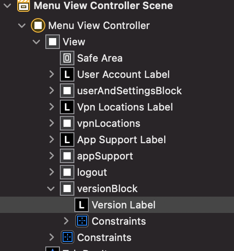The height and width of the screenshot is (251, 234).
Task: Collapse the Menu View Controller Scene
Action: tap(7, 6)
